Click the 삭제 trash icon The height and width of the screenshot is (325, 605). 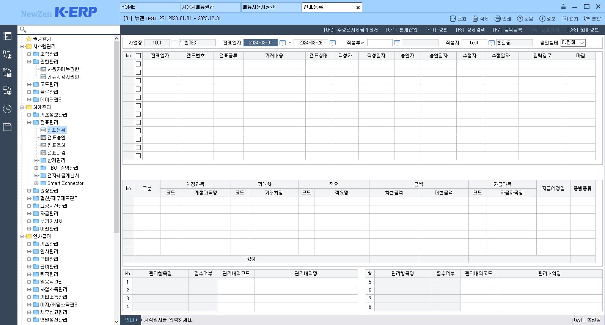(475, 19)
